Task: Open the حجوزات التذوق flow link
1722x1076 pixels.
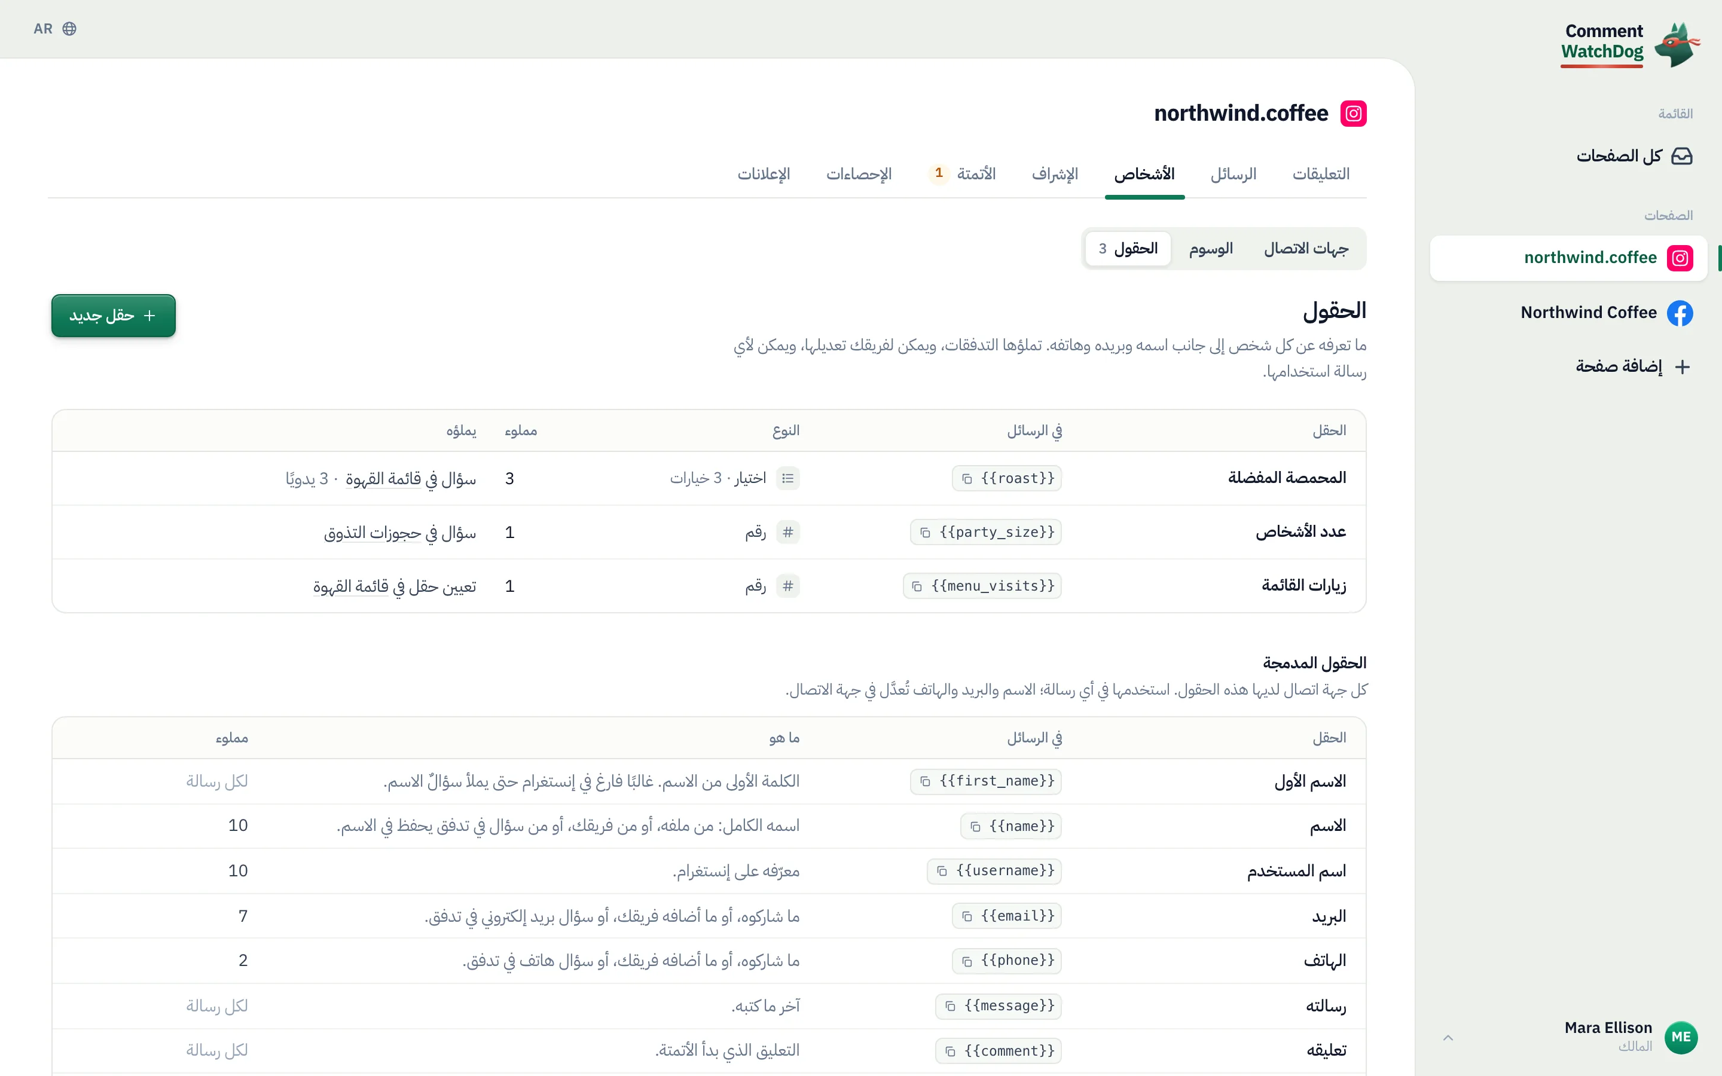Action: (x=372, y=533)
